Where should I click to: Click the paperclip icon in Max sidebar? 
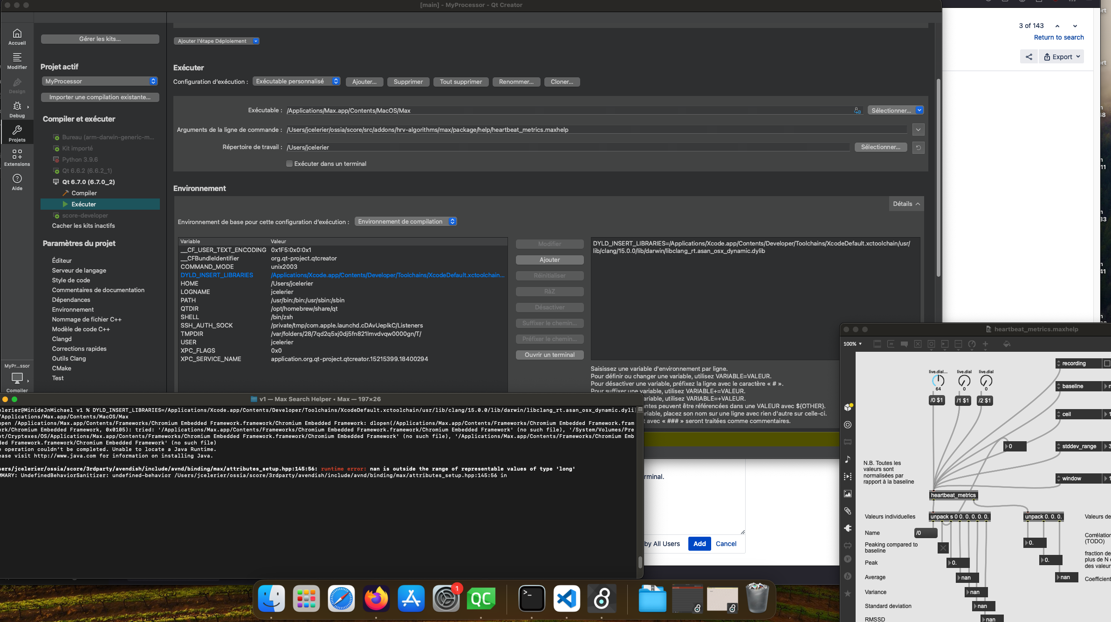(x=848, y=511)
